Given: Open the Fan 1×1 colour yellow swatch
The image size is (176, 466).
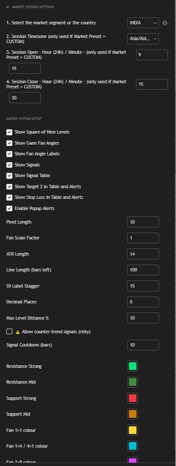Looking at the screenshot, I should pos(133,430).
